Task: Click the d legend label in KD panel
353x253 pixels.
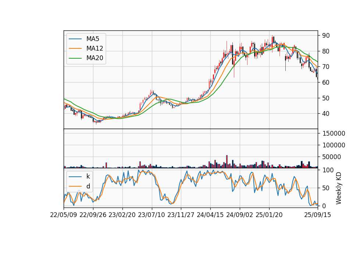Action: [x=88, y=186]
